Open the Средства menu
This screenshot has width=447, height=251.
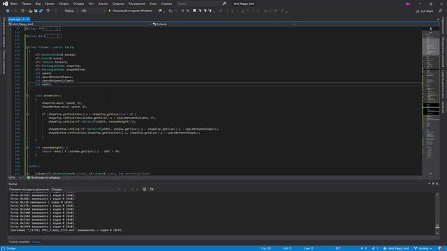[118, 3]
